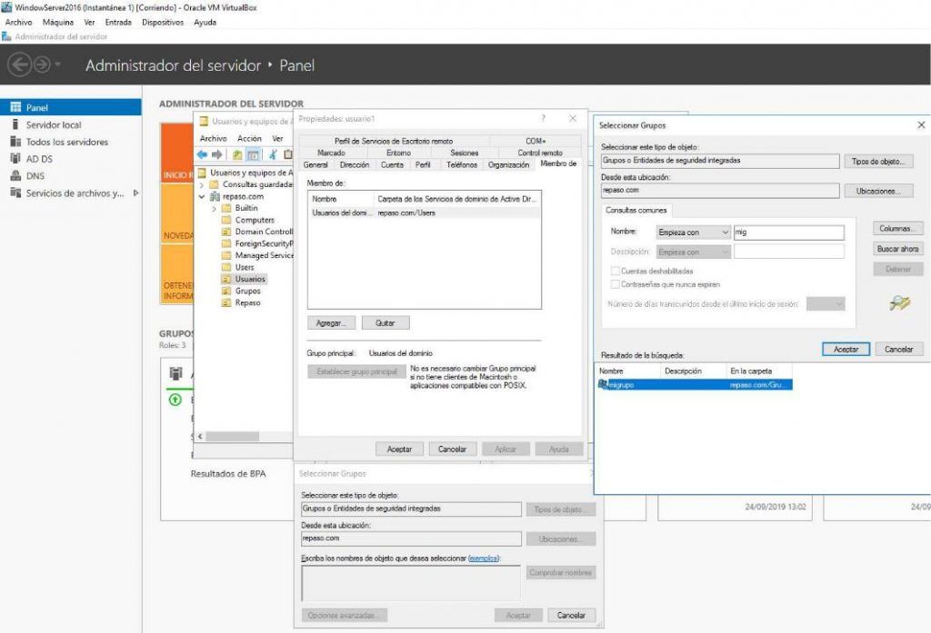Image resolution: width=931 pixels, height=633 pixels.
Task: Click the forward arrow in Server Manager header
Action: pos(42,64)
